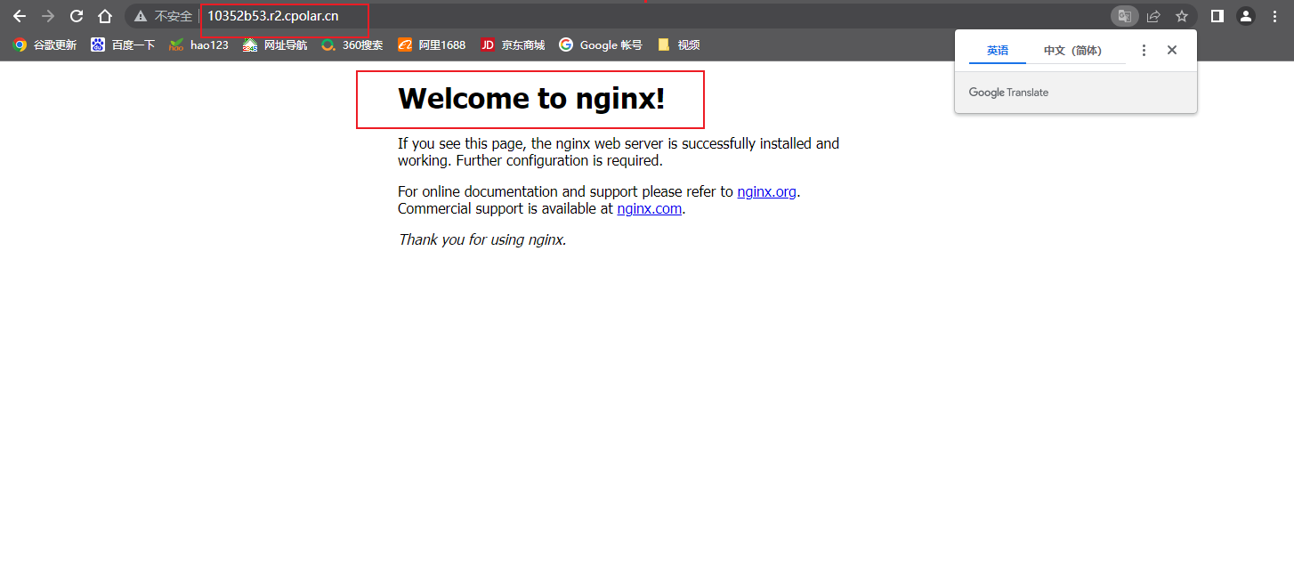Screen dimensions: 1294x575
Task: Open hao123 bookmark
Action: [x=199, y=45]
